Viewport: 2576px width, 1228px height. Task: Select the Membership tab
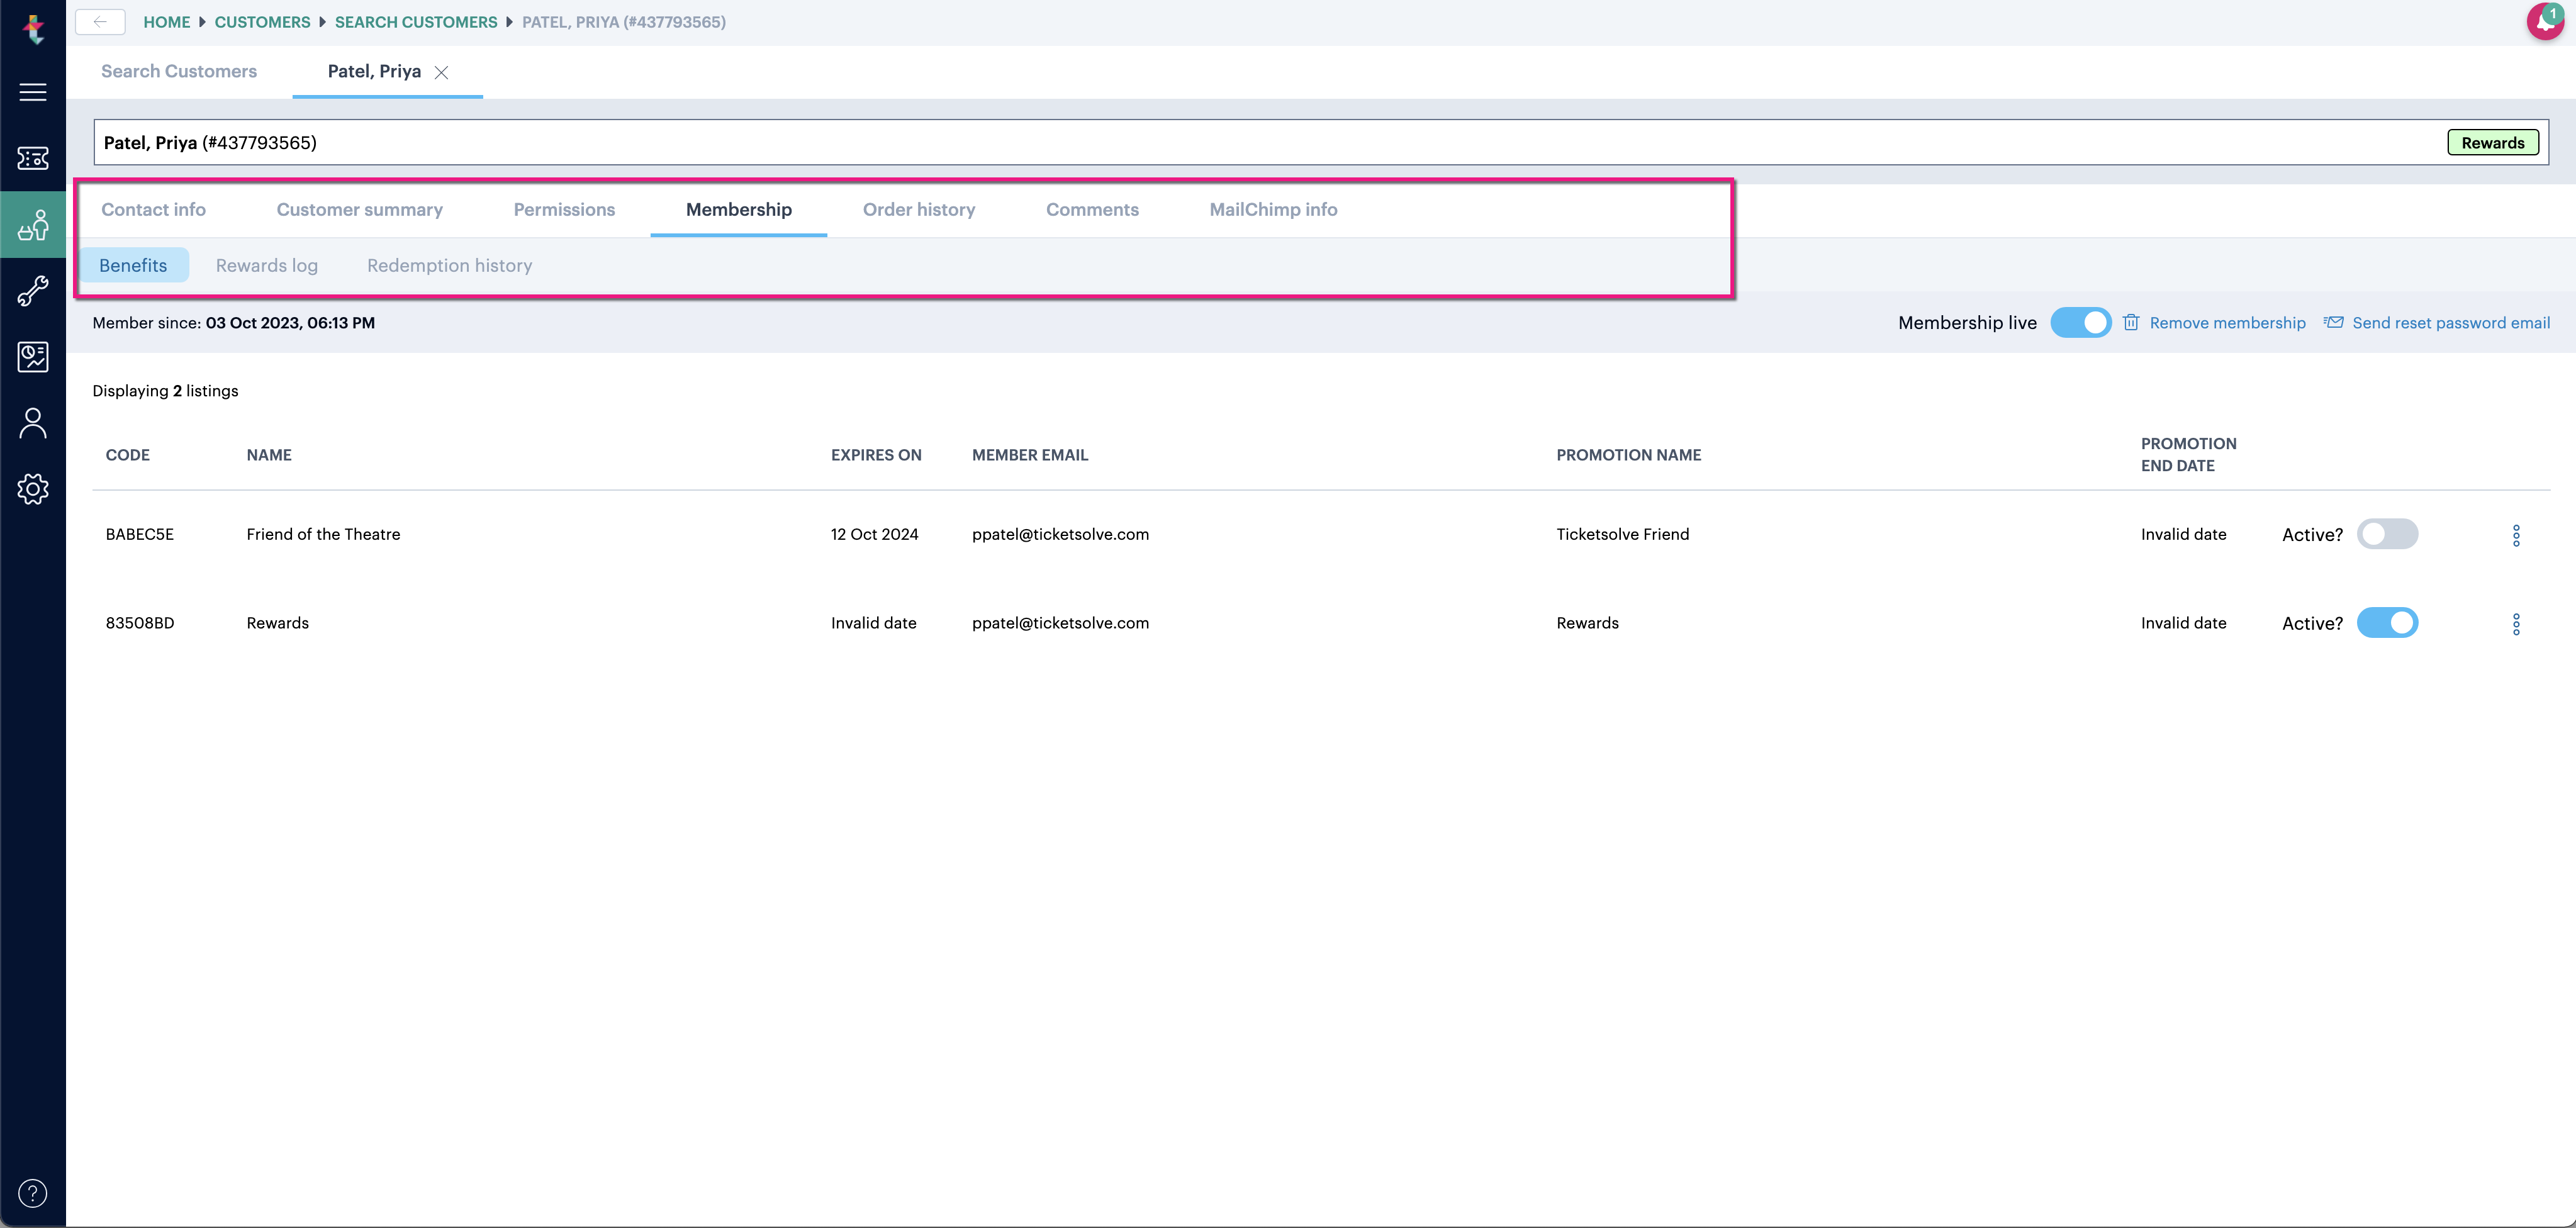(738, 209)
